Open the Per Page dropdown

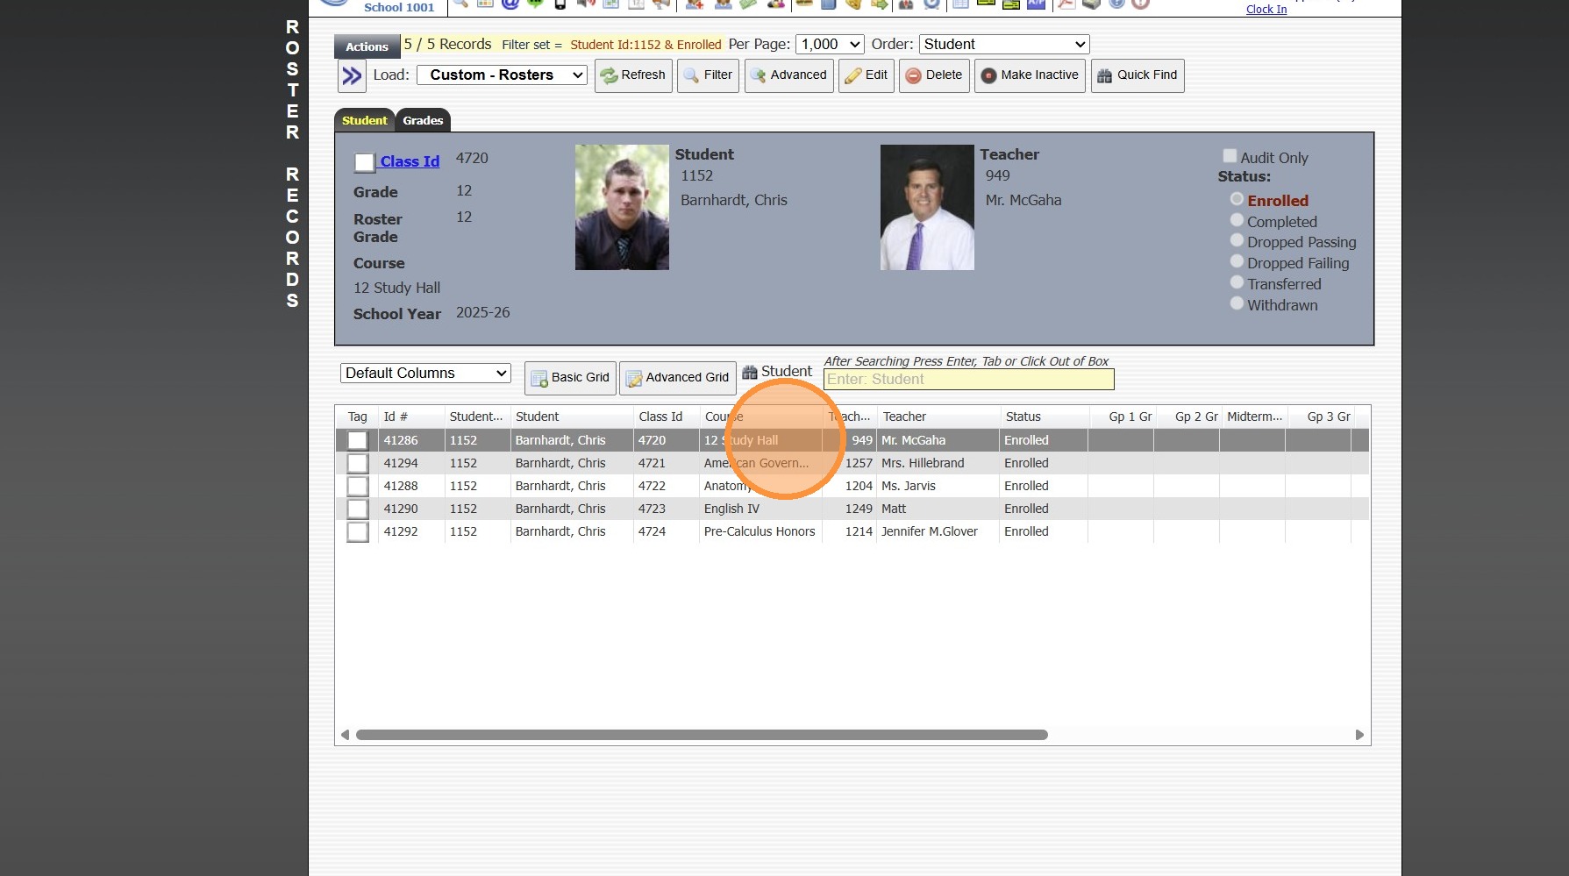coord(830,44)
